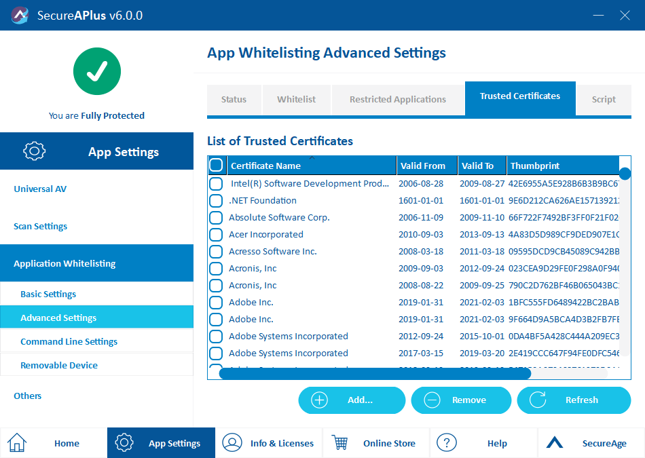
Task: Click the plus circle icon on Add button
Action: tap(319, 400)
